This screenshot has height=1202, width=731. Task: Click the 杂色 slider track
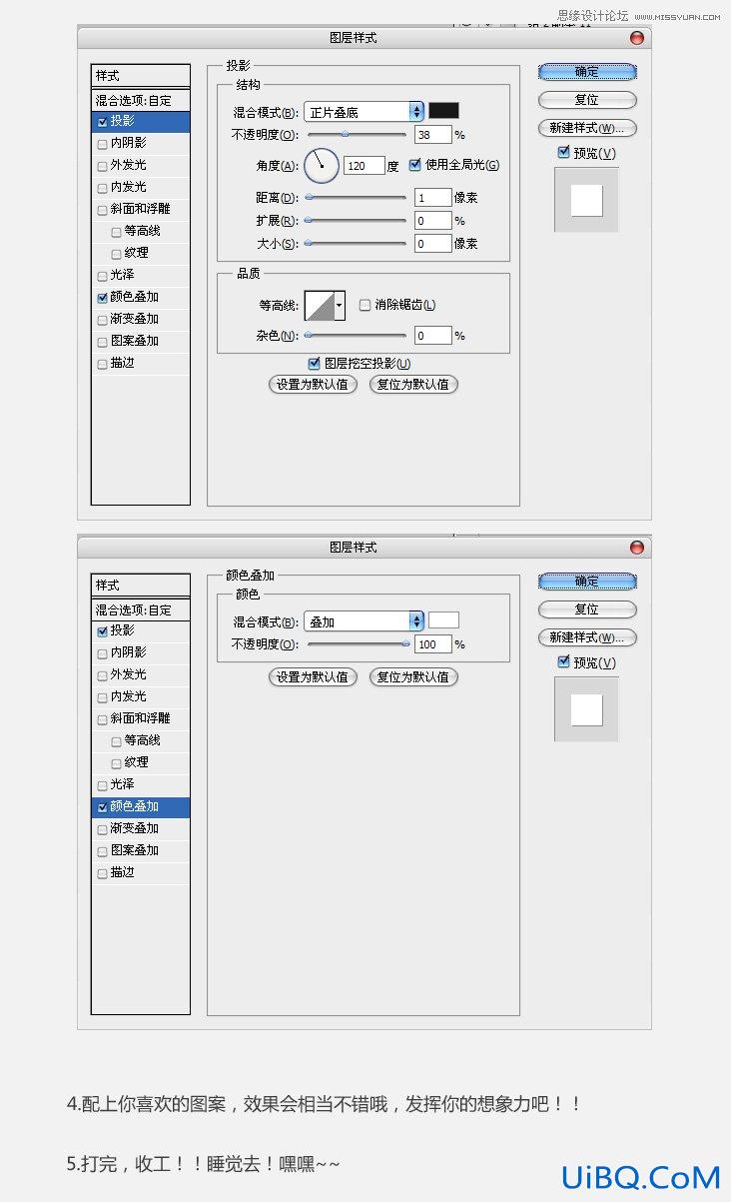tap(357, 336)
